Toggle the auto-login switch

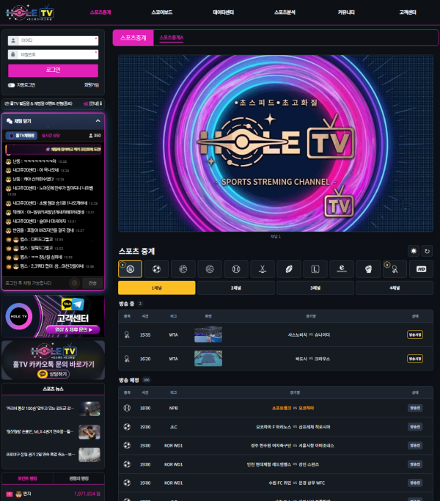coord(12,85)
